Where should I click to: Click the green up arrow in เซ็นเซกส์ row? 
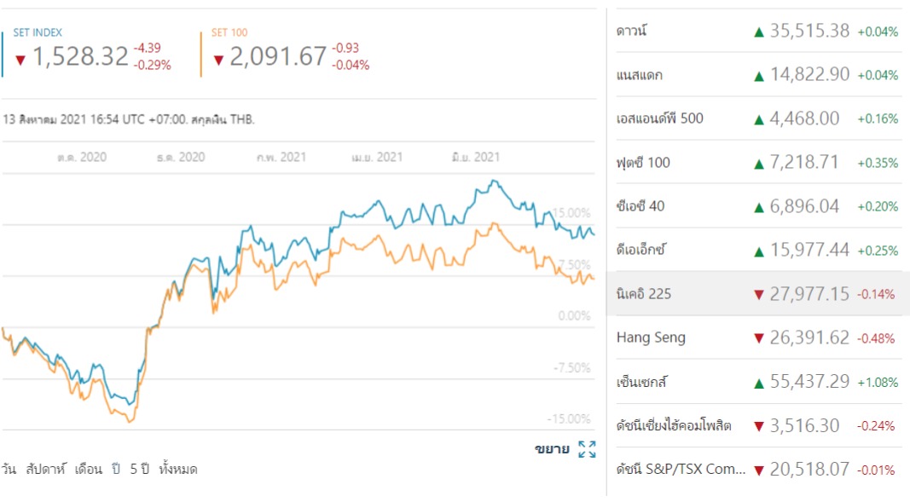[758, 383]
